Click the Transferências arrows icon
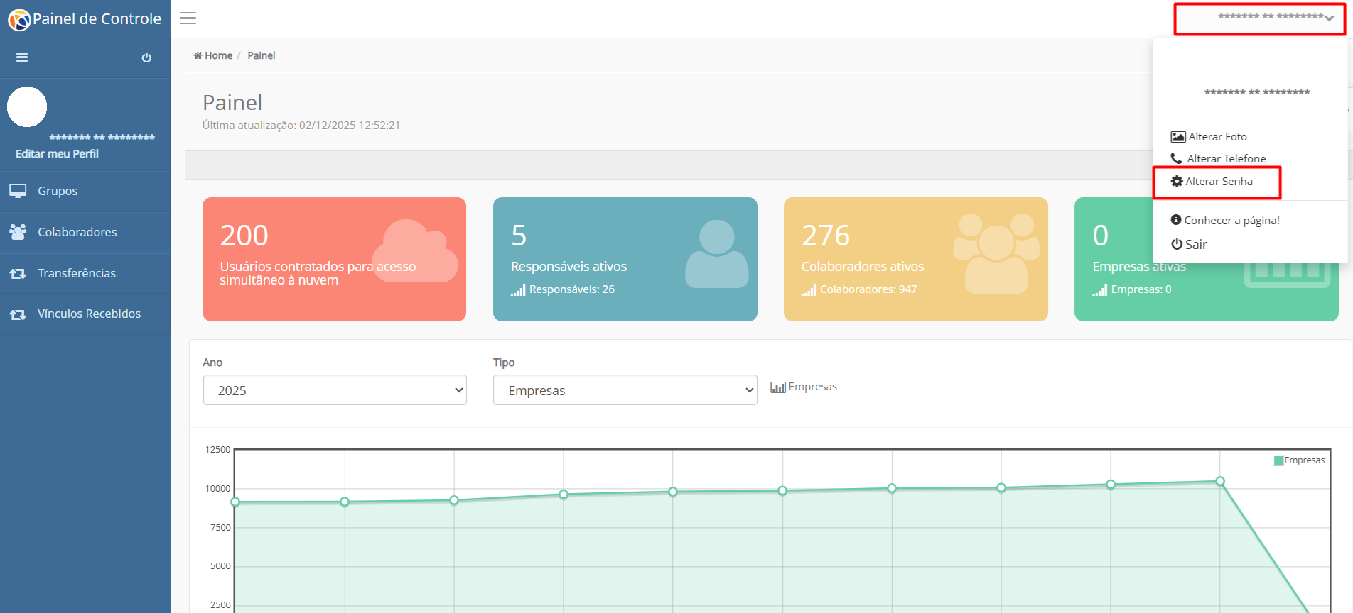The height and width of the screenshot is (613, 1353). pos(18,273)
